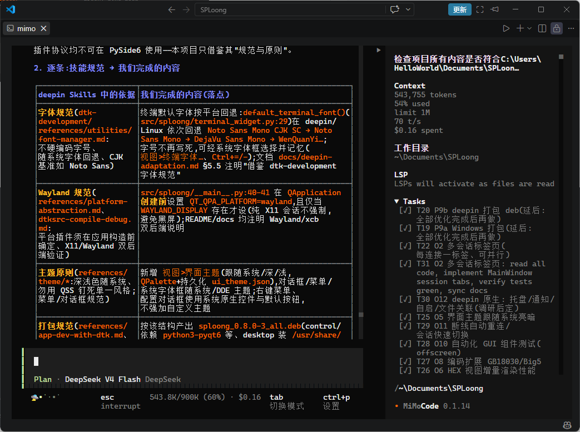Go back with the left arrow

(x=172, y=9)
